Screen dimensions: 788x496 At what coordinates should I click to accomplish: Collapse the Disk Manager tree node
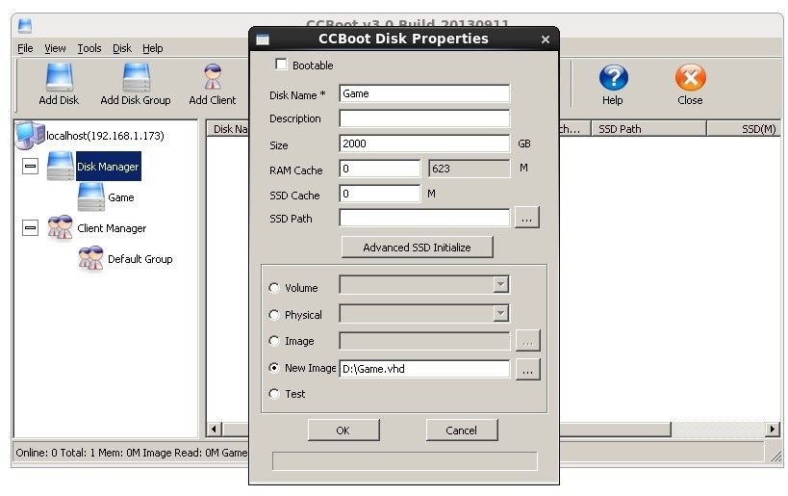pos(30,166)
